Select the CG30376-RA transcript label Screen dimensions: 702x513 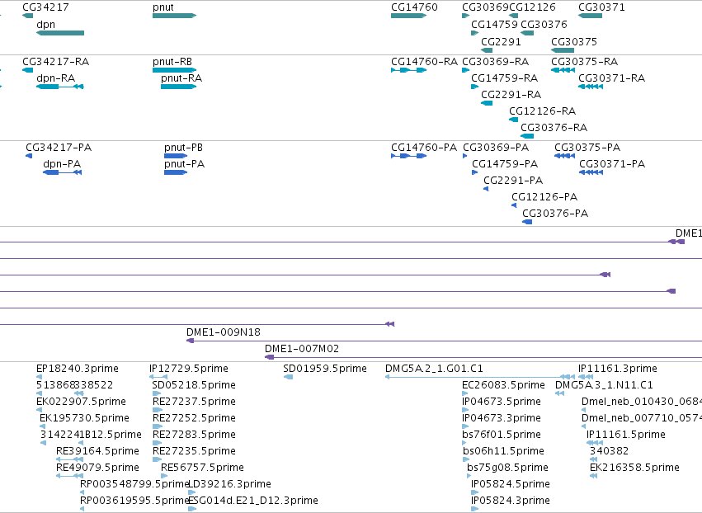point(554,128)
